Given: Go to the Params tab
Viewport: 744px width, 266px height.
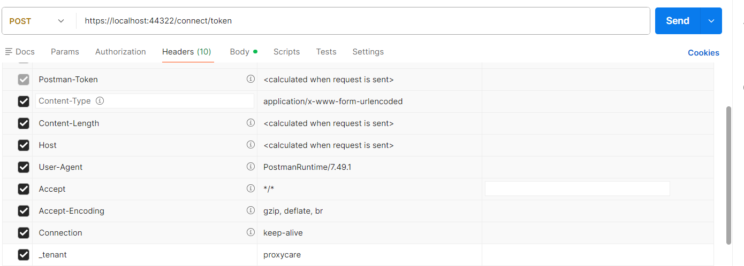Looking at the screenshot, I should [65, 52].
